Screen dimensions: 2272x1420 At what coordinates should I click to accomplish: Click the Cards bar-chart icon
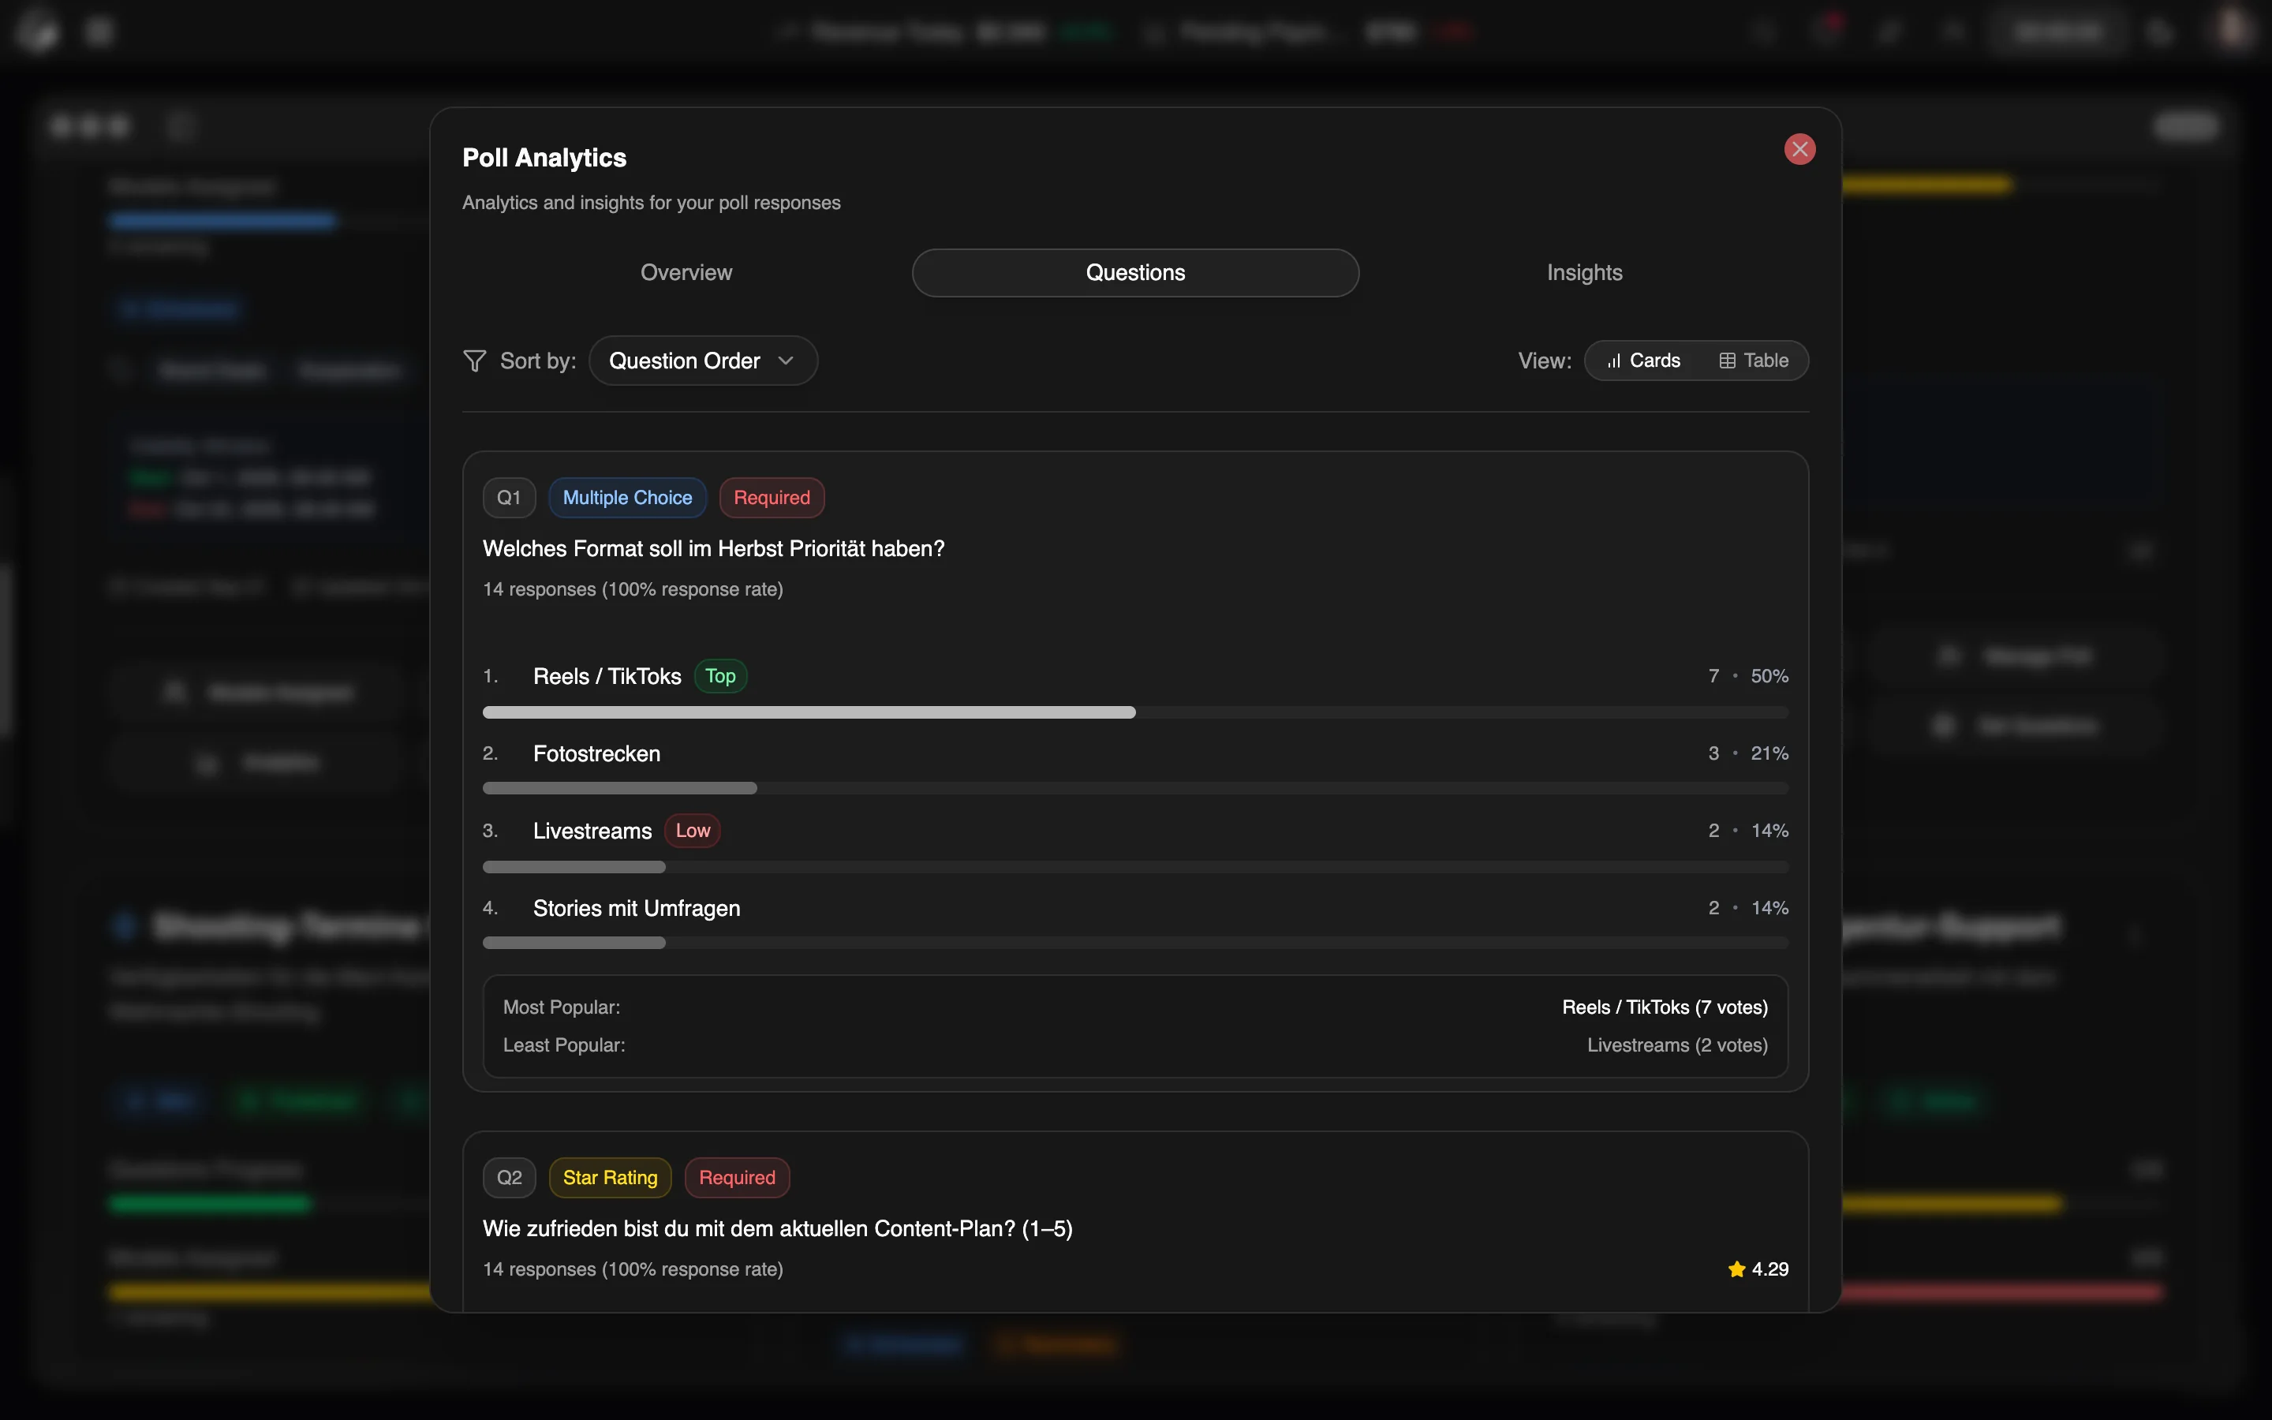[1614, 361]
